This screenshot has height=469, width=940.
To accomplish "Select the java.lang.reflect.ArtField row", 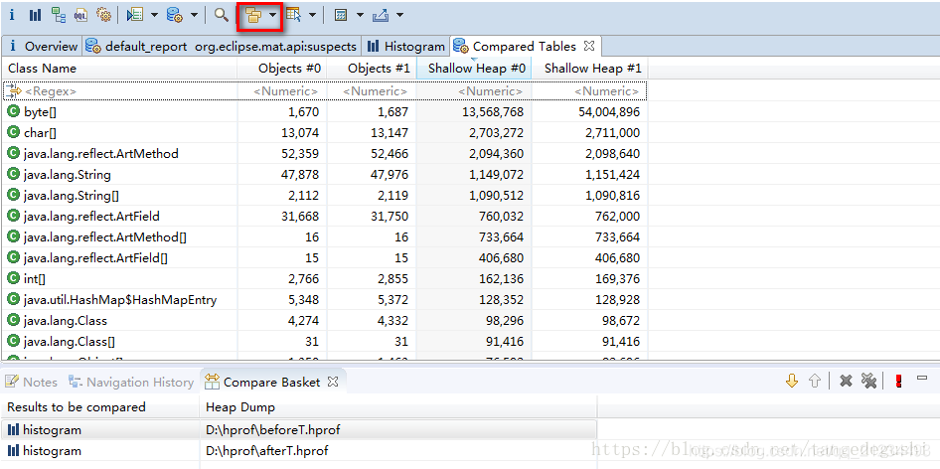I will (325, 216).
